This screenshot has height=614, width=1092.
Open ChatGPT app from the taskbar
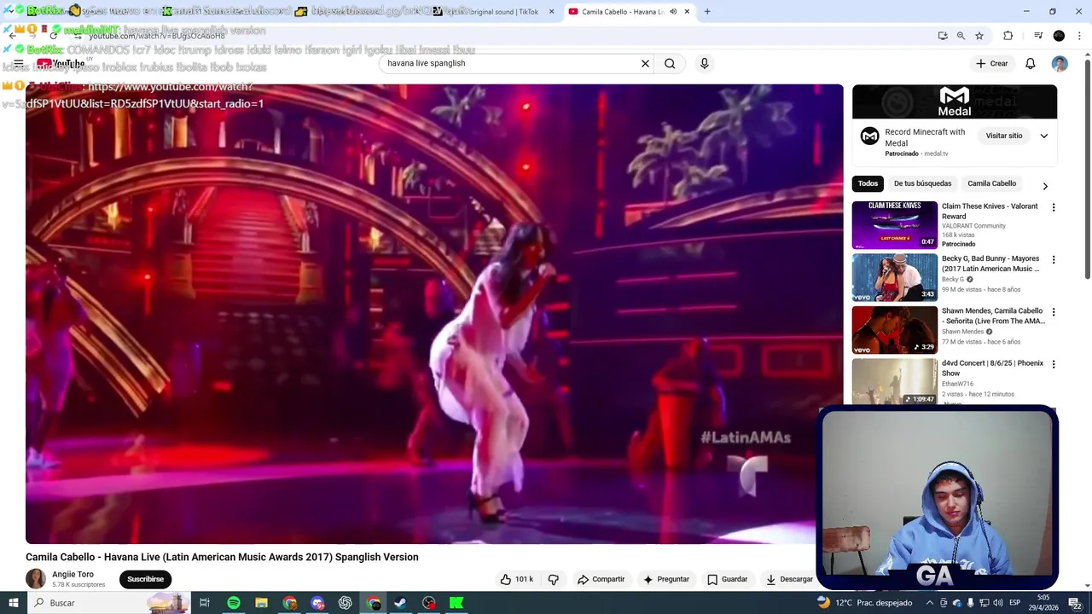tap(346, 603)
